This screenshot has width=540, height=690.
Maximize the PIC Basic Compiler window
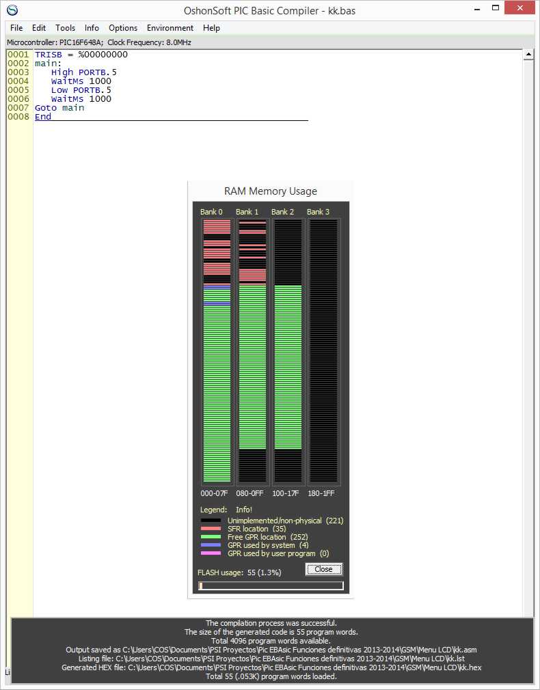tap(496, 8)
